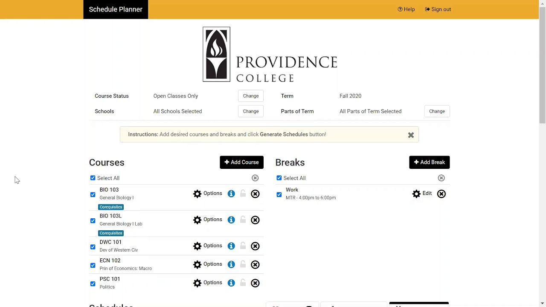546x307 pixels.
Task: Open the Options gear for PSC 101
Action: click(x=208, y=283)
